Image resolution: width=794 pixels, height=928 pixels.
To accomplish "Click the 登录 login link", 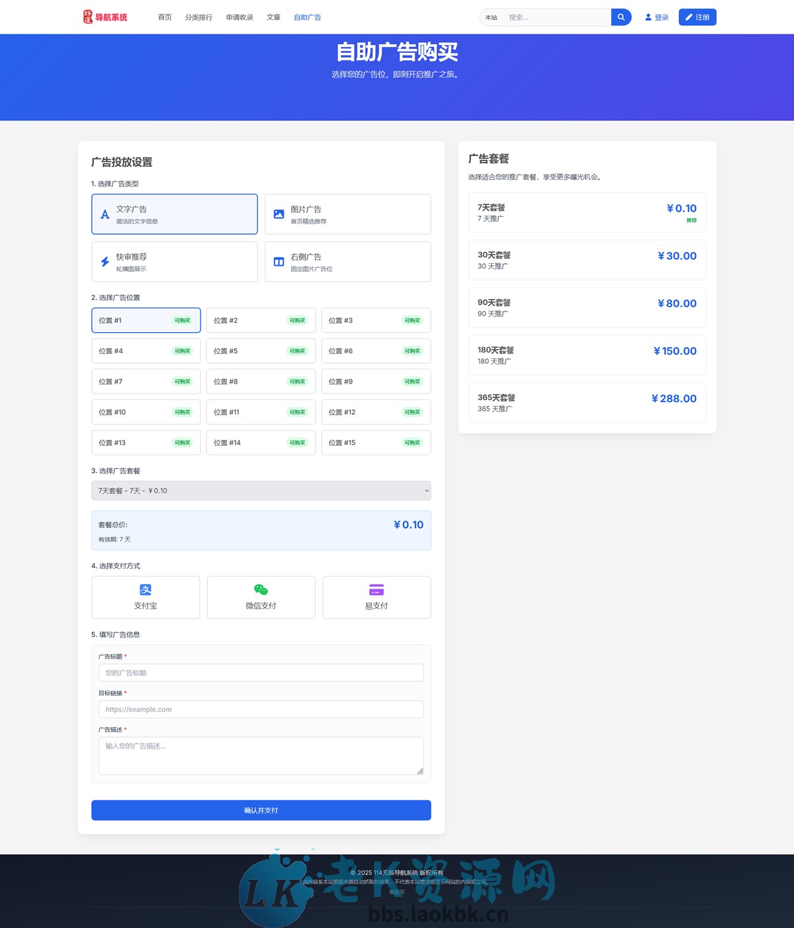I will click(x=656, y=17).
